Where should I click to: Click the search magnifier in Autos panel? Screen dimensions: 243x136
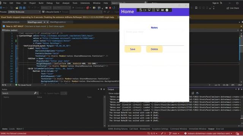tap(35, 93)
